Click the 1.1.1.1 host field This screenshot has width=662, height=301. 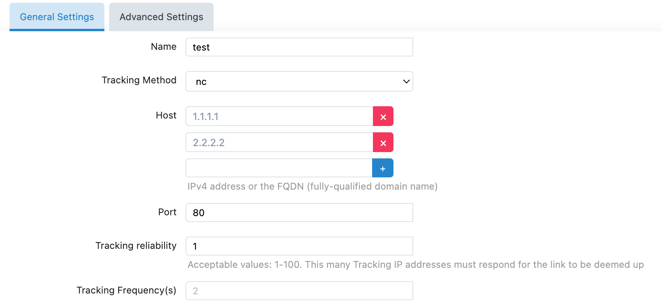pos(279,117)
